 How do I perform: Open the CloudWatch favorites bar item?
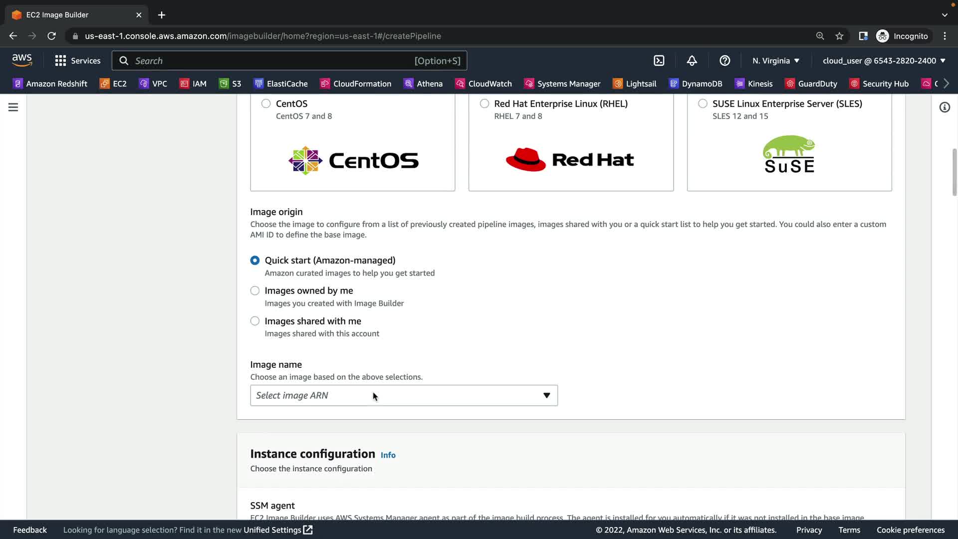point(483,84)
